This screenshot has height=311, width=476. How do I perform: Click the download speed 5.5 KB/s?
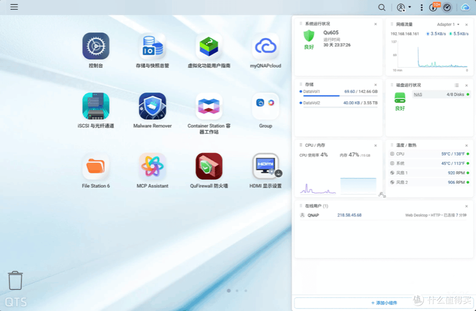click(459, 34)
